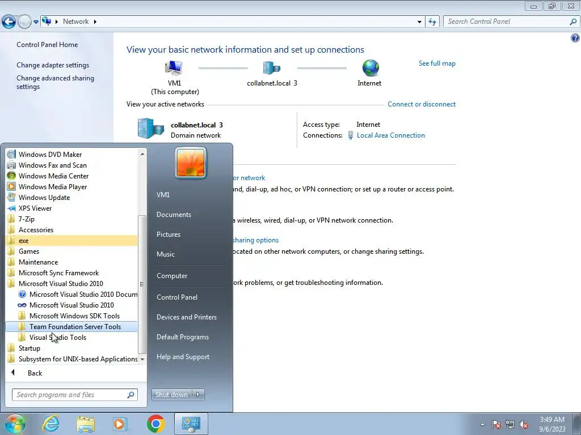Click the Domain network building icon
This screenshot has height=435, width=581.
(150, 129)
